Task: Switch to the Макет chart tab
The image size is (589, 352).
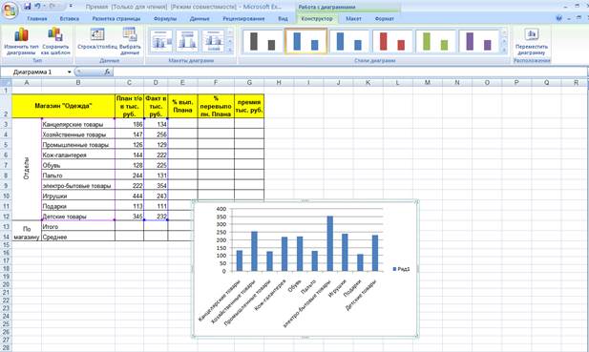Action: click(353, 18)
